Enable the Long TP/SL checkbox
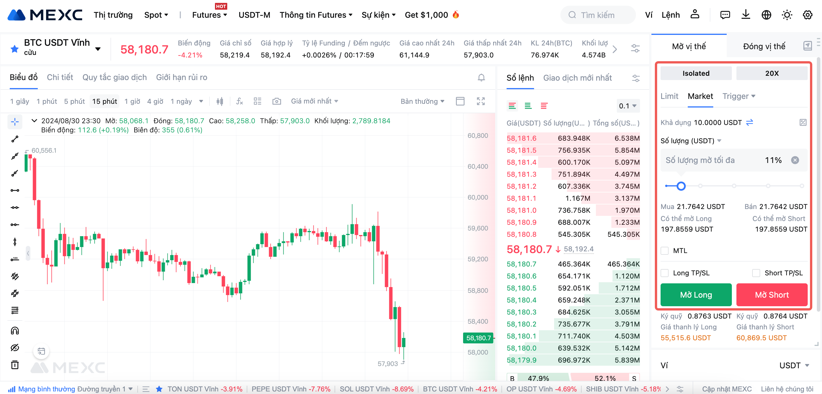Image resolution: width=822 pixels, height=394 pixels. click(665, 273)
